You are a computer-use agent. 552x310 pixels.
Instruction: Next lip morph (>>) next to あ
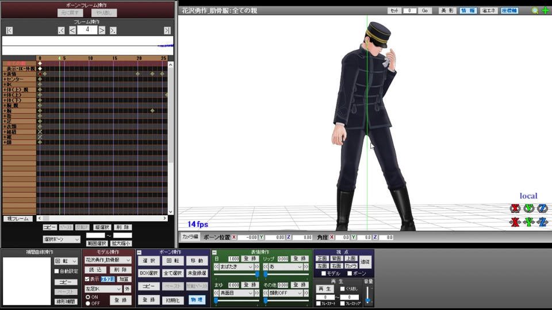pyautogui.click(x=306, y=267)
